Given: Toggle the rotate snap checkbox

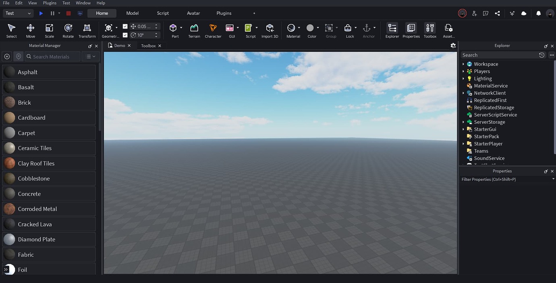Looking at the screenshot, I should pos(125,35).
